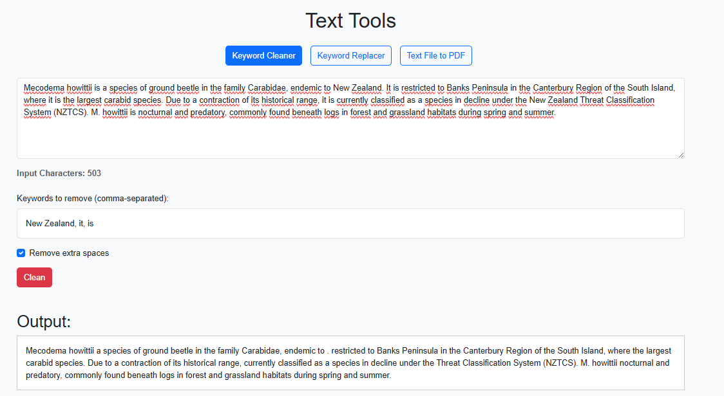This screenshot has width=724, height=396.
Task: Click the Output result text box
Action: 350,363
